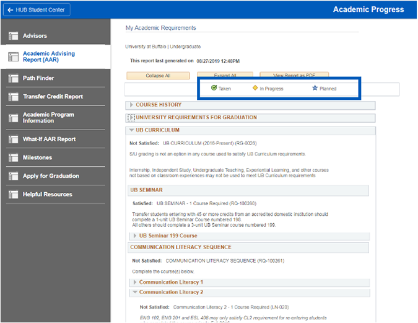Open the What-If AAR Report menu item
418x323 pixels.
(x=49, y=139)
